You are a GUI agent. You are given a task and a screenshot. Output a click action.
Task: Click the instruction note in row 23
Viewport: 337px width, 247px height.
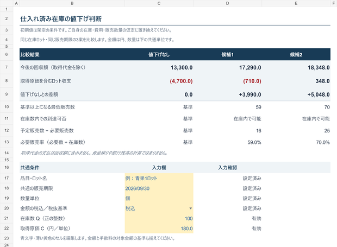tap(98, 238)
